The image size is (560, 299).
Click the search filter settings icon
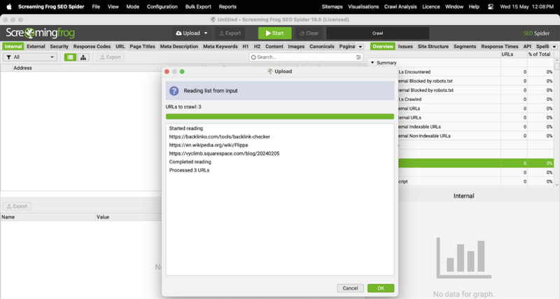tap(359, 57)
